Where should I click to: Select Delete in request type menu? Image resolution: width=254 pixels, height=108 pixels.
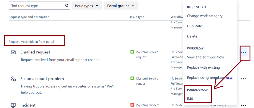[192, 36]
